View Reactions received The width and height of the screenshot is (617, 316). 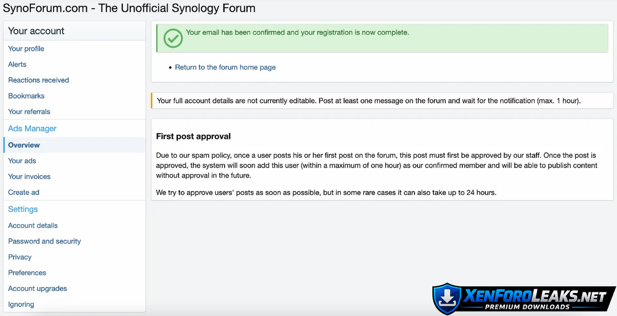pos(39,80)
